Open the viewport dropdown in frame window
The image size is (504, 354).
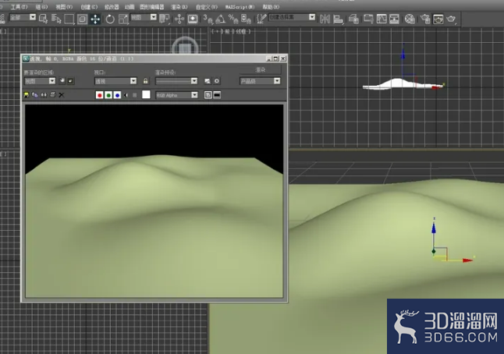115,81
